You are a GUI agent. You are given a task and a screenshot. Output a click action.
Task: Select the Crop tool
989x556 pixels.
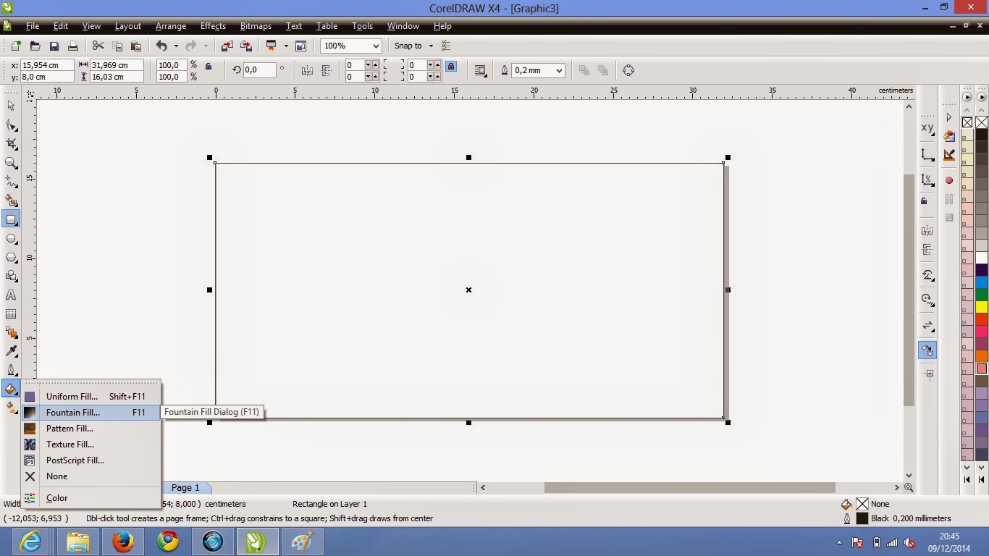pyautogui.click(x=11, y=144)
